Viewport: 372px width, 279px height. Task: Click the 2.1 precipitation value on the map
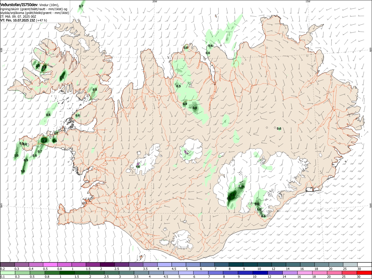point(62,78)
